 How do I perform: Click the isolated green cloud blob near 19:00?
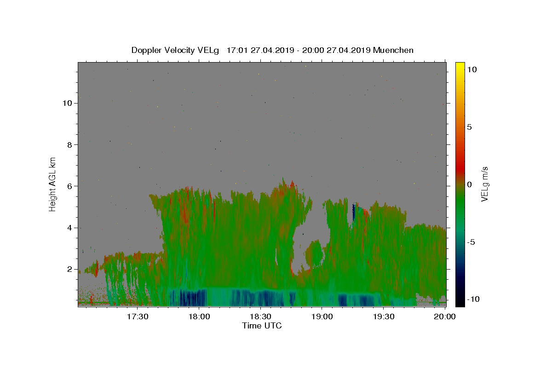coord(315,254)
